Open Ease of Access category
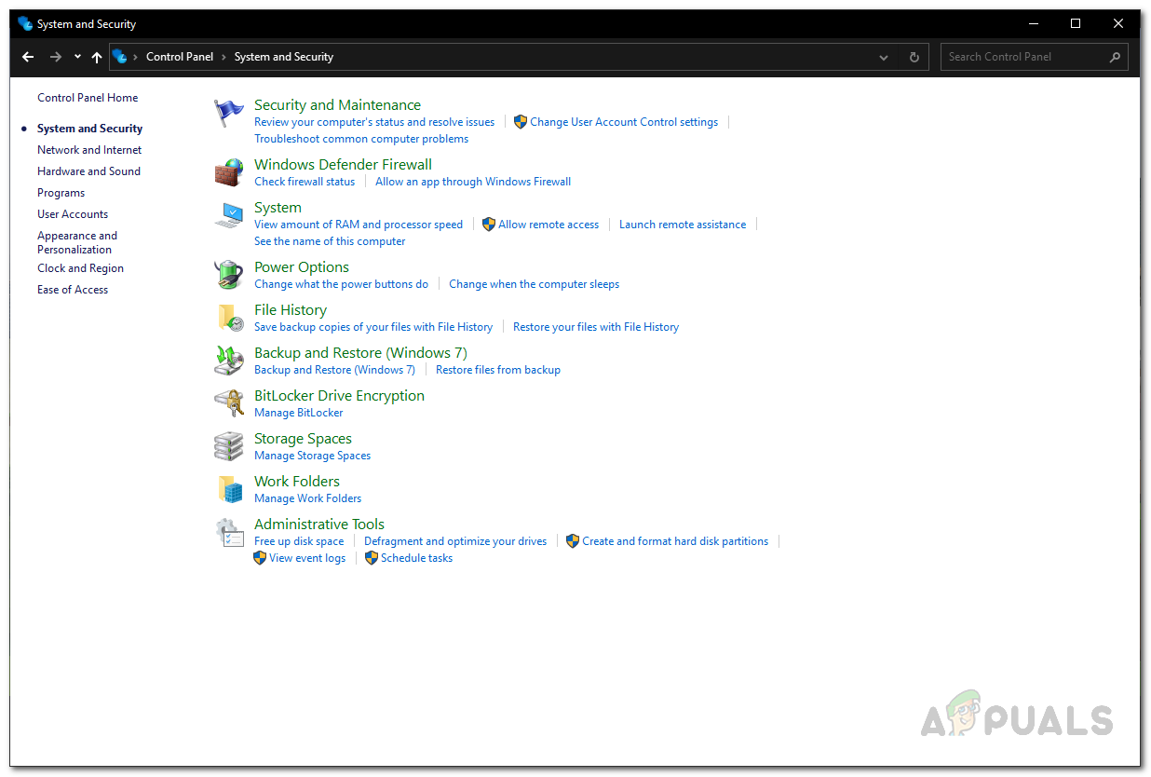 (x=73, y=290)
